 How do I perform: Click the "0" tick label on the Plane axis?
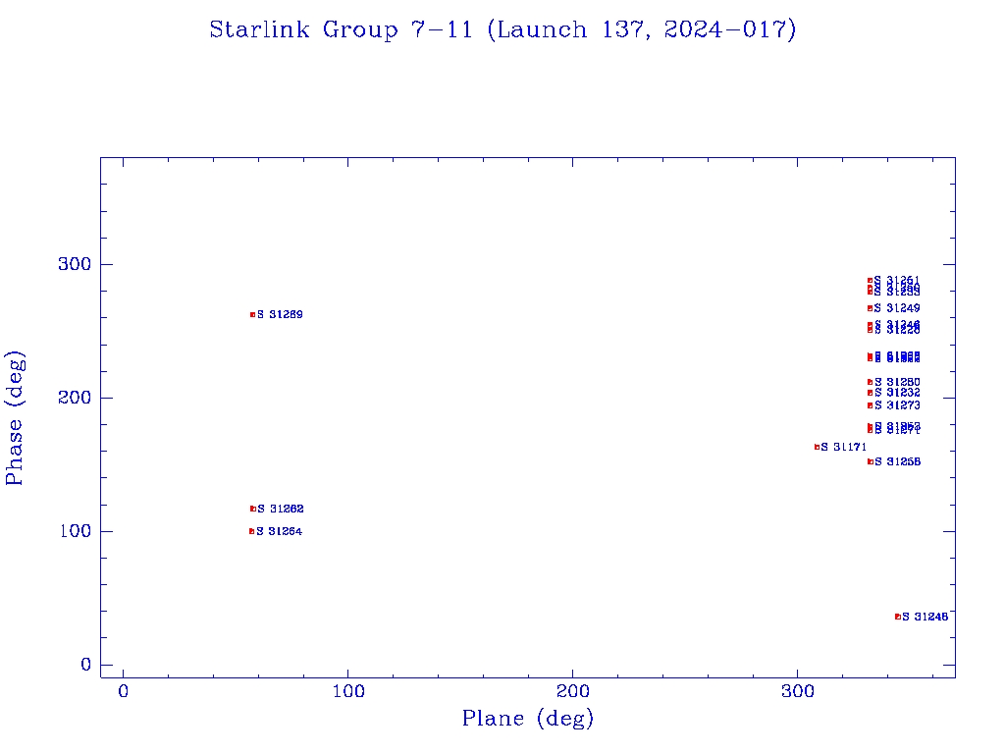click(123, 691)
